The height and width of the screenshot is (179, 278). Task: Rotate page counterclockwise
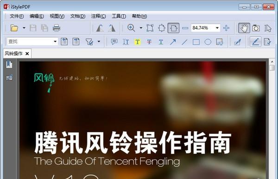pos(100,28)
